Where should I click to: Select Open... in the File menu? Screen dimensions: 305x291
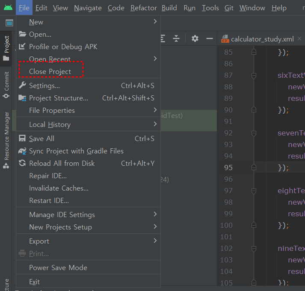pos(88,34)
